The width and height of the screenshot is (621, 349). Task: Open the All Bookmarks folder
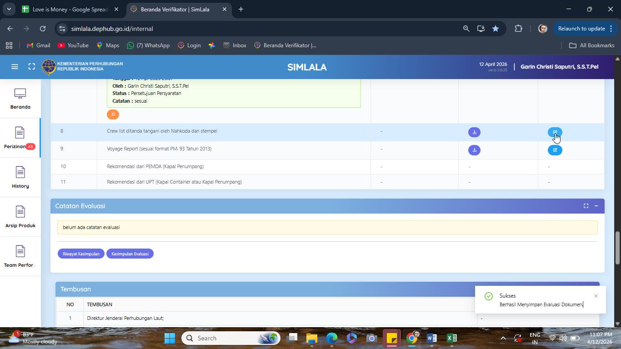[591, 45]
